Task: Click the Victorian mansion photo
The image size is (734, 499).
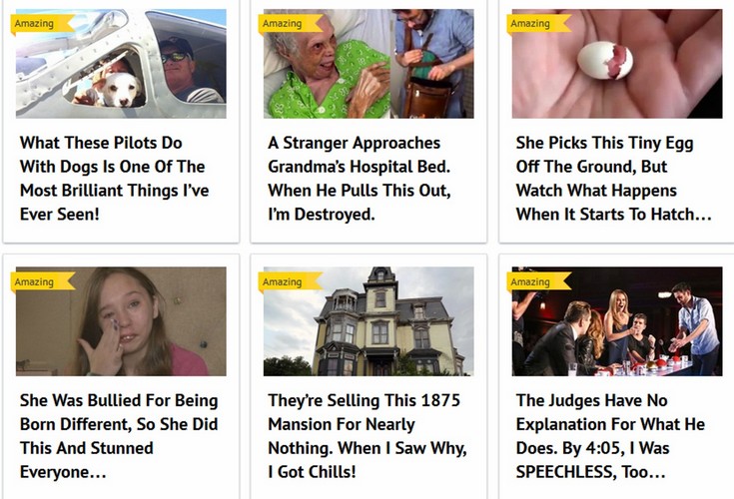Action: 368,321
